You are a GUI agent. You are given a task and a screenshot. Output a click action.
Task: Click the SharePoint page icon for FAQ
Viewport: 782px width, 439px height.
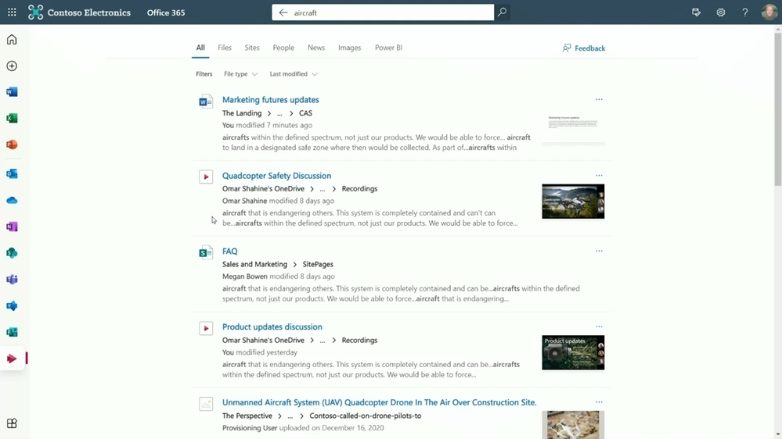click(x=206, y=253)
